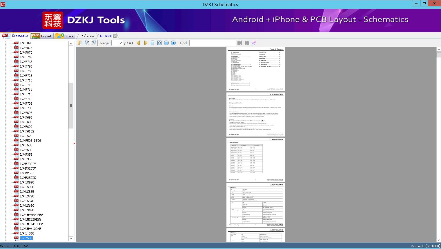Toggle match case Aa icon
Viewport: 441px width, 249px height.
click(x=254, y=43)
